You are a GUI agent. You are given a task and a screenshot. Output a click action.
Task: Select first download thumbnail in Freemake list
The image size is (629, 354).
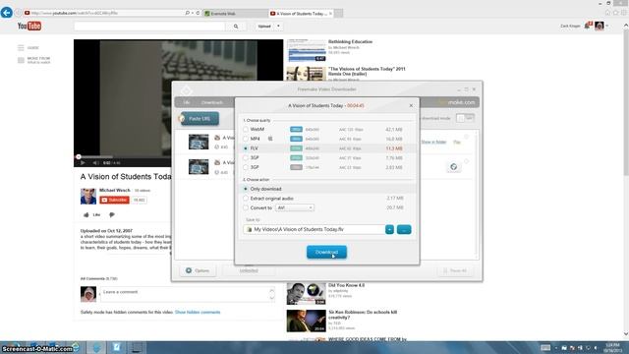point(199,142)
